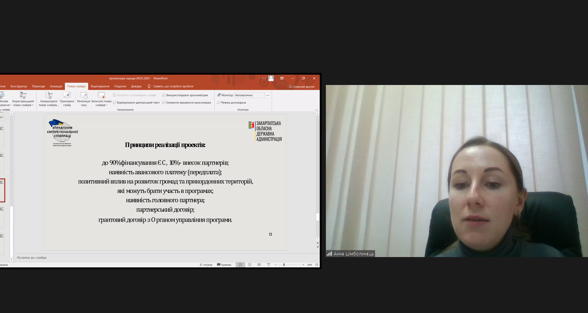Expand 'Записати показ слайдів' dropdown
Viewport: 588px width, 313px height.
click(x=101, y=105)
